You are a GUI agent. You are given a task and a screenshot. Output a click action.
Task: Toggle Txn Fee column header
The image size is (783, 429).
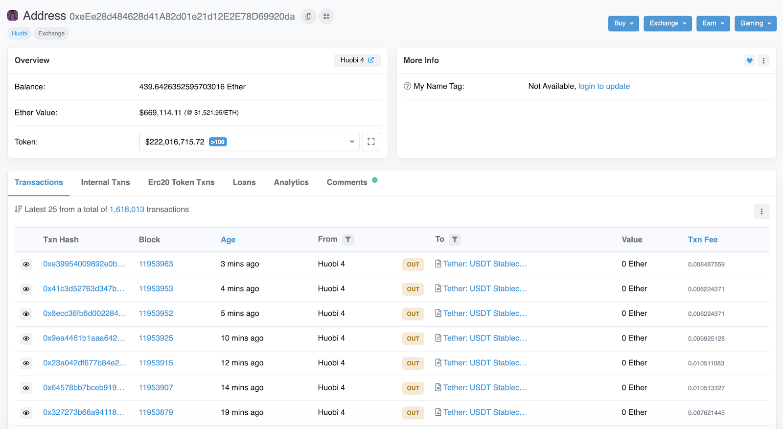(703, 239)
